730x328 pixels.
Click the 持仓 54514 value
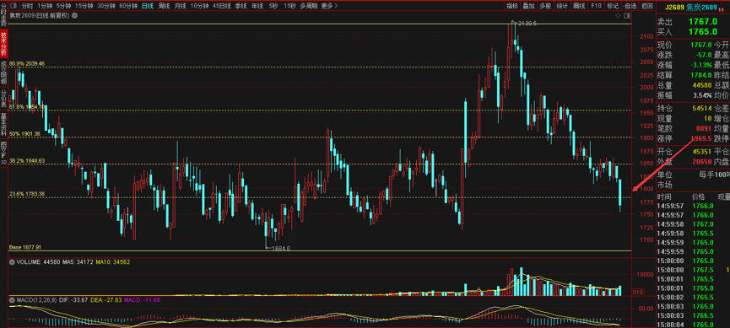702,109
